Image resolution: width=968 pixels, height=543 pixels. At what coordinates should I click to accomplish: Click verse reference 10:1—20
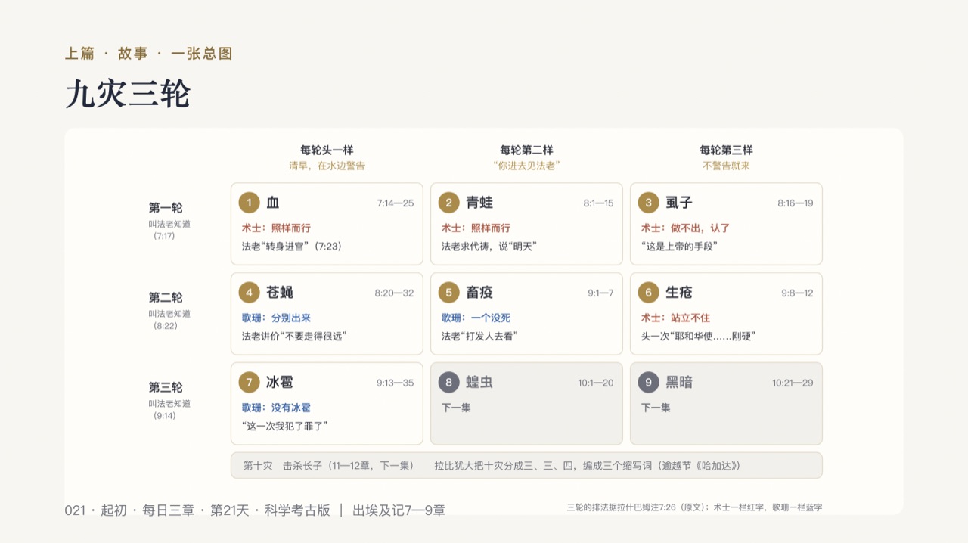(596, 383)
